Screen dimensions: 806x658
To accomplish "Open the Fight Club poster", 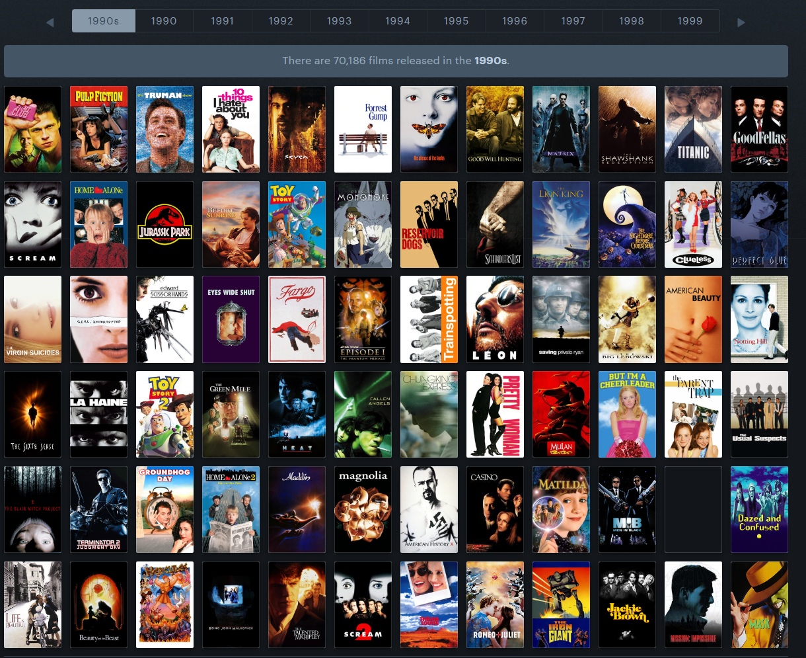I will (33, 129).
